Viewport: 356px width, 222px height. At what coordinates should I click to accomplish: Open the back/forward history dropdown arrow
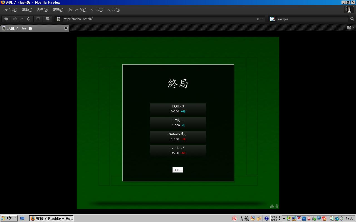click(22, 19)
